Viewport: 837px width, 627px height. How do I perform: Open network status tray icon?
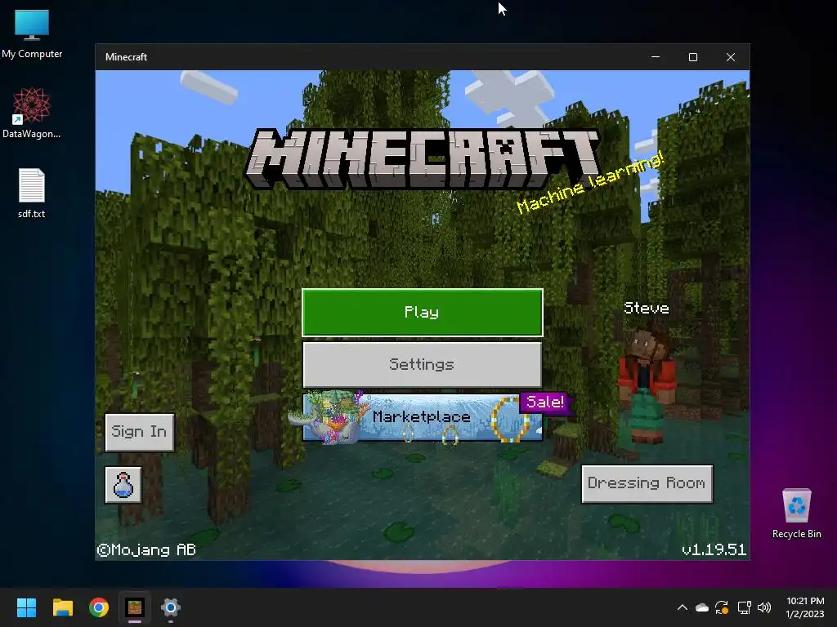(744, 607)
